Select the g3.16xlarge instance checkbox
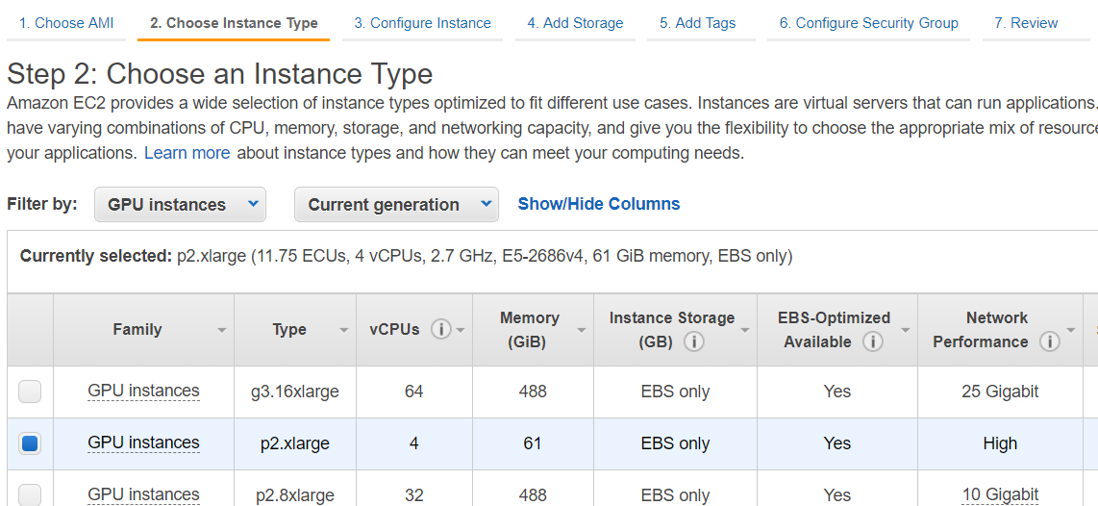 point(30,392)
